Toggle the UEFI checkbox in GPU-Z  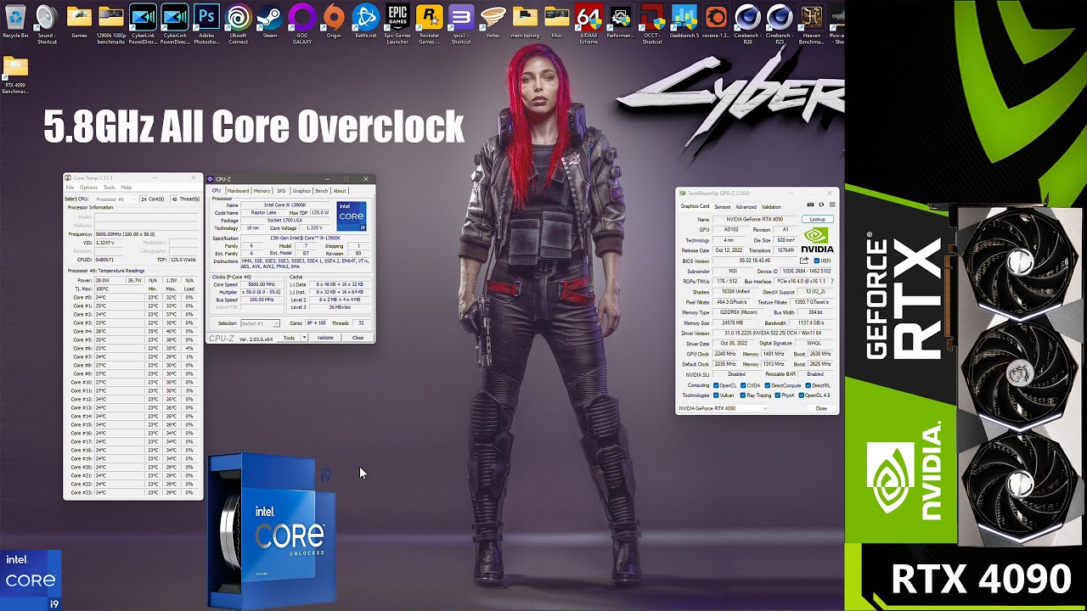pos(817,261)
